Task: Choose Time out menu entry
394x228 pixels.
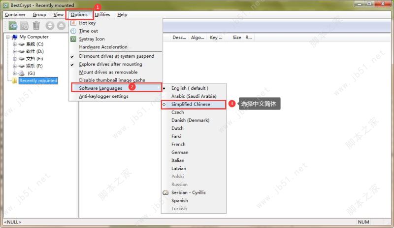Action: coord(116,31)
